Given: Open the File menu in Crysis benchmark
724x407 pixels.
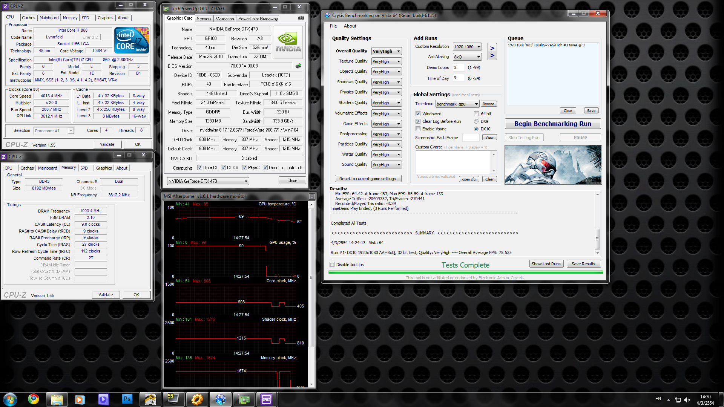Looking at the screenshot, I should pyautogui.click(x=333, y=26).
